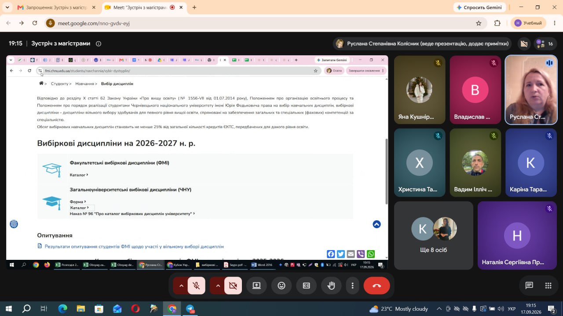Screen dimensions: 563x316
Task: Click the Viber share icon
Action: click(x=361, y=254)
